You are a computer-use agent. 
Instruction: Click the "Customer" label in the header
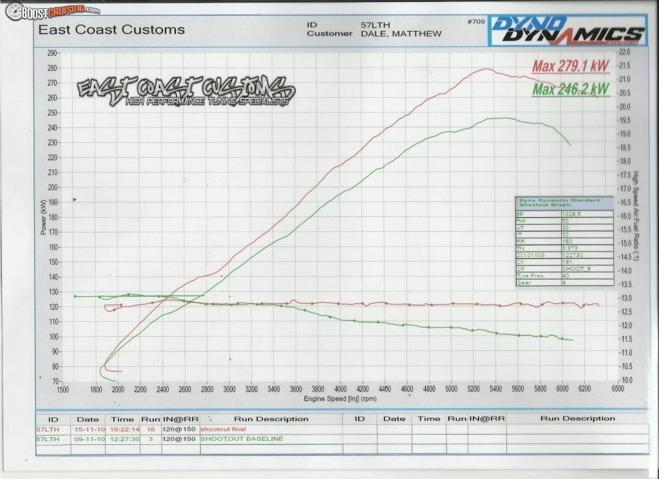point(330,33)
